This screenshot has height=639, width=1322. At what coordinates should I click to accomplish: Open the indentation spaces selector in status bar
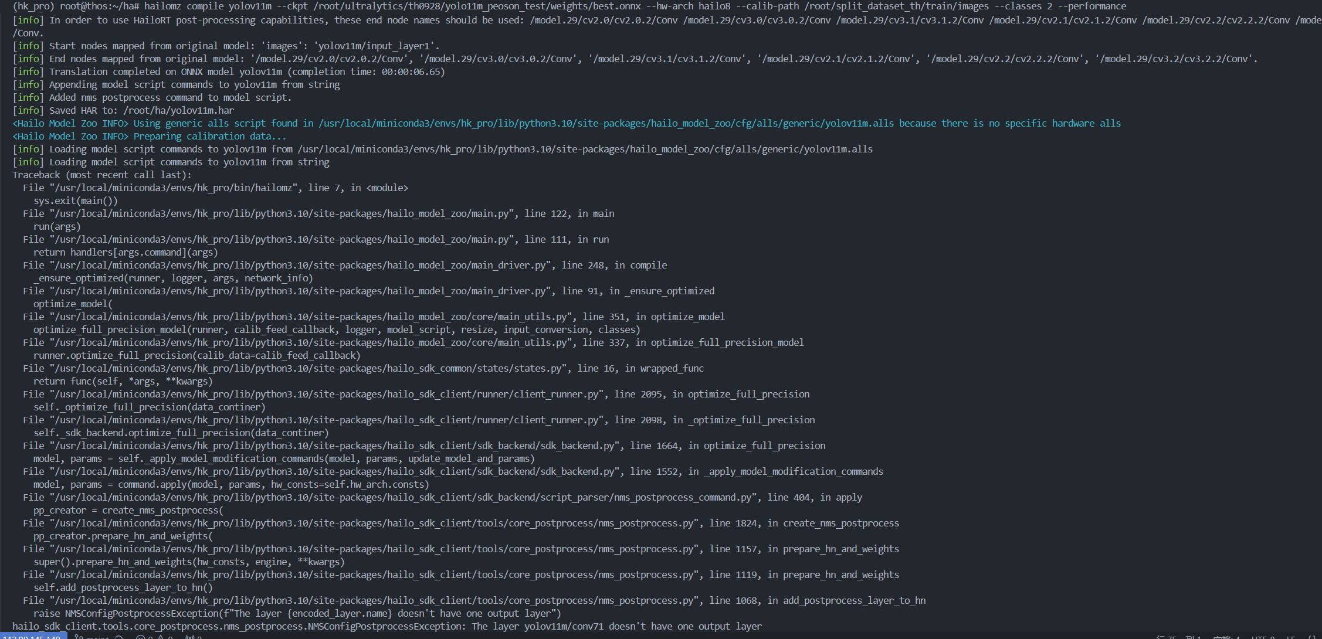[1226, 637]
